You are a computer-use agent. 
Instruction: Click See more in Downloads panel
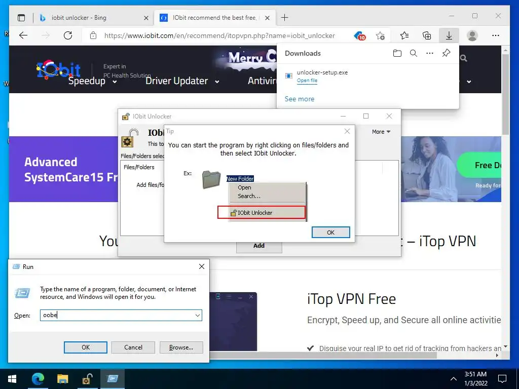click(x=300, y=99)
